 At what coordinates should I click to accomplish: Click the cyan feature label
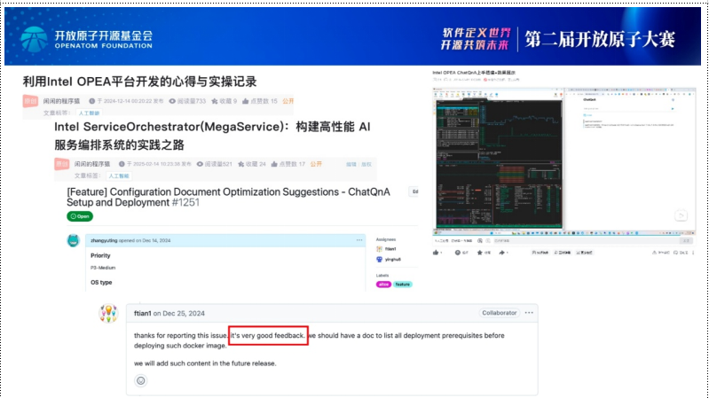click(403, 285)
